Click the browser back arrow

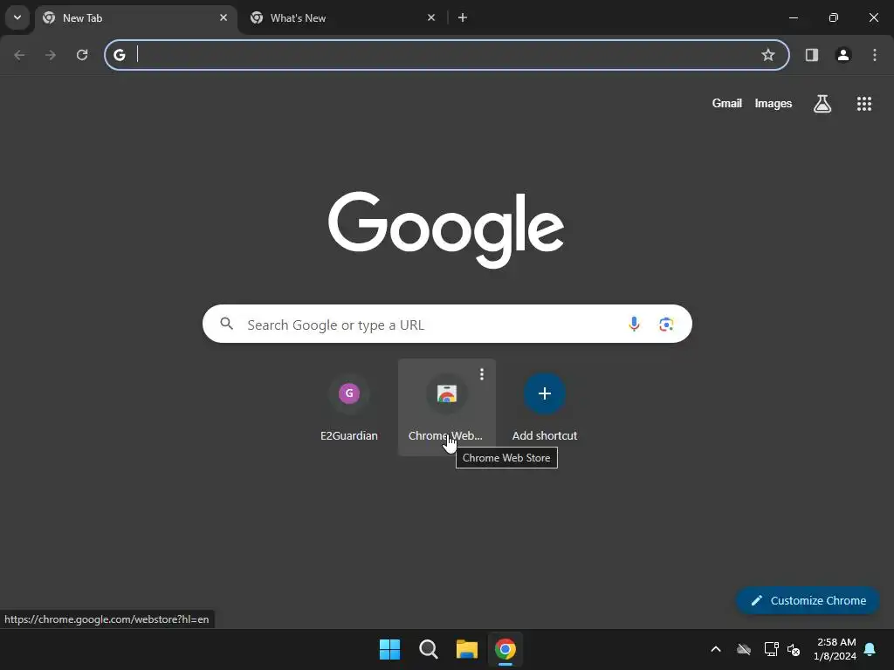[19, 55]
